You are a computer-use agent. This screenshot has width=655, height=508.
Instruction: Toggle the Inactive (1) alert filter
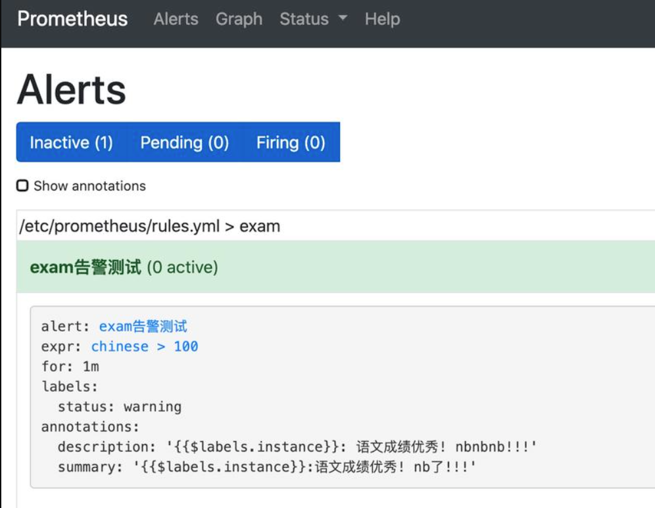72,143
